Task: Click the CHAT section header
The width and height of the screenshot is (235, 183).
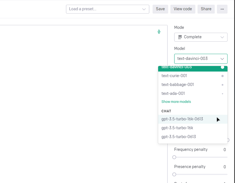Action: [x=166, y=111]
